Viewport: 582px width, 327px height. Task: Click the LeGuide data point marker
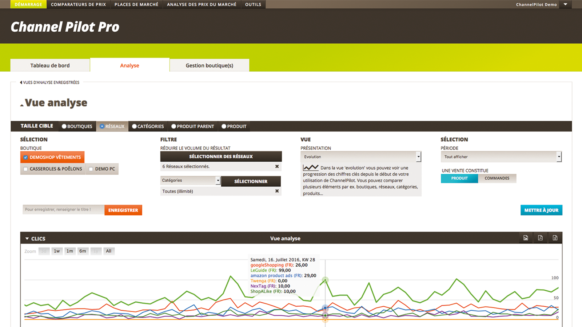[x=325, y=280]
